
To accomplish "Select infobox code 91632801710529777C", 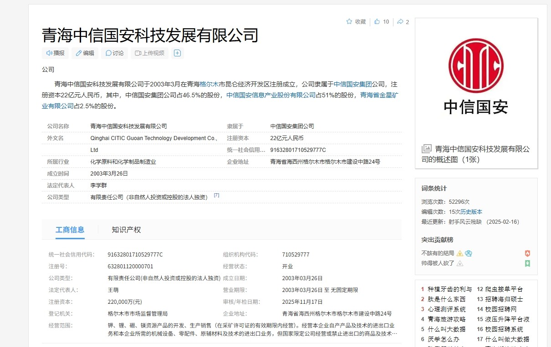I will [298, 150].
